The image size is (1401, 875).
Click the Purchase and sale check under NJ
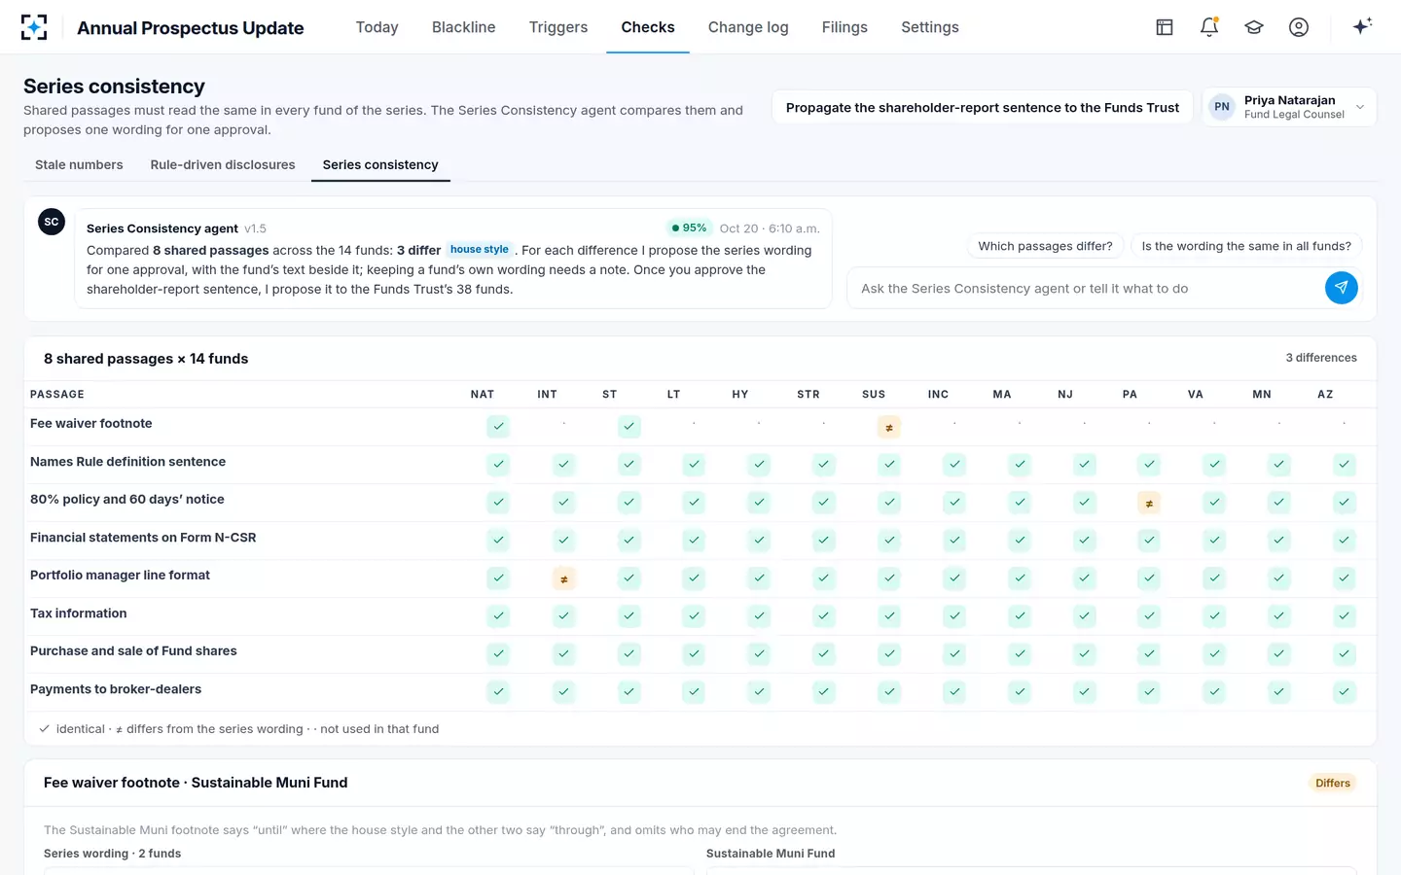coord(1084,654)
